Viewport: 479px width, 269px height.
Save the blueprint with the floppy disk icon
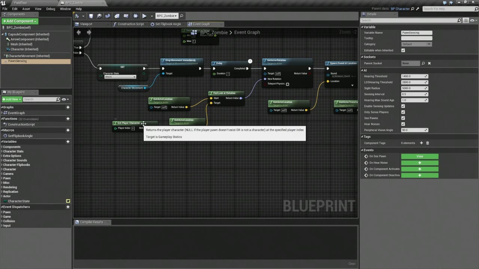point(91,16)
